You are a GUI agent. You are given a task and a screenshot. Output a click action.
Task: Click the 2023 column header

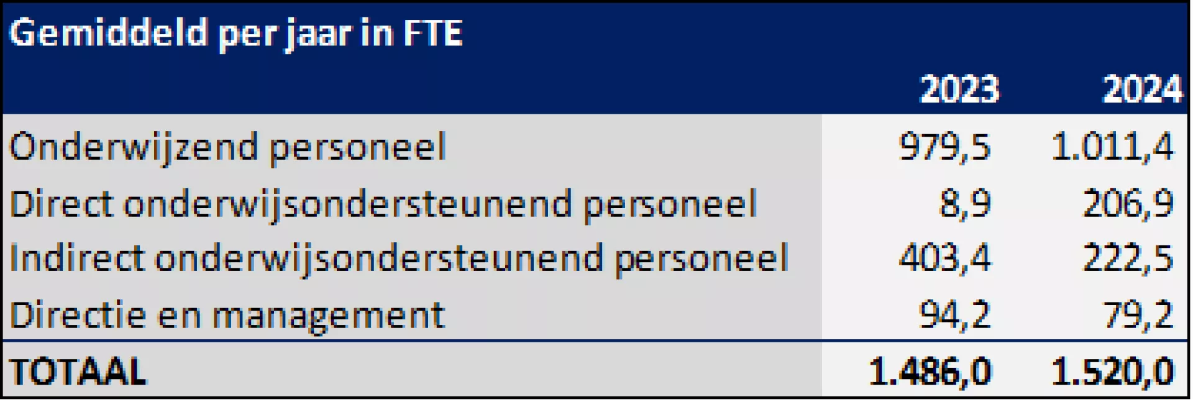pos(959,89)
